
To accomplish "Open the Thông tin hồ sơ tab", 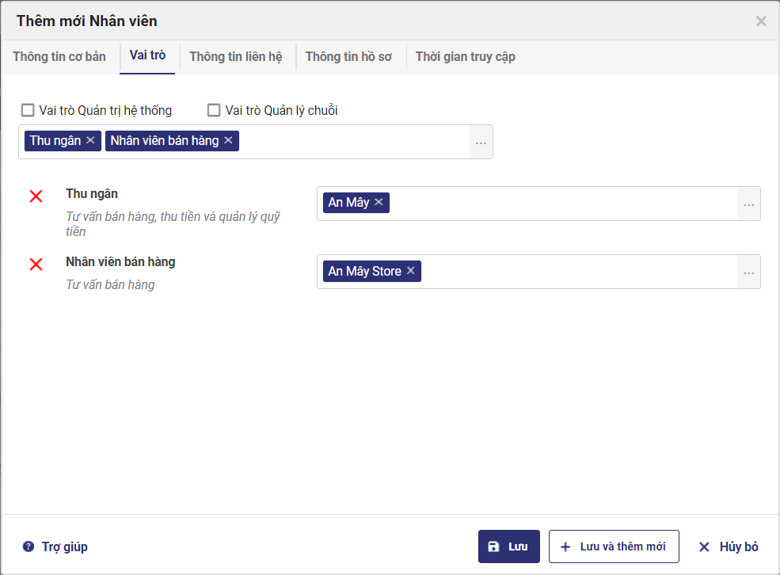I will [348, 57].
